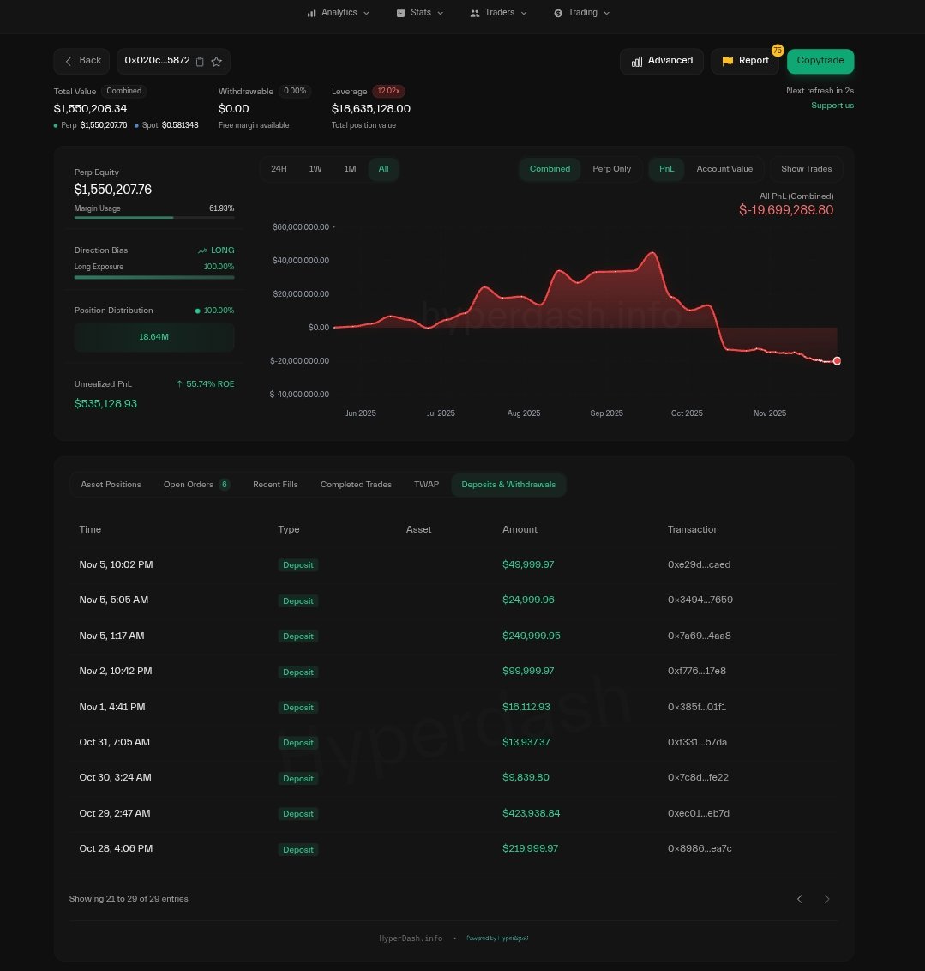Click the back arrow icon
This screenshot has height=971, width=925.
pos(69,62)
